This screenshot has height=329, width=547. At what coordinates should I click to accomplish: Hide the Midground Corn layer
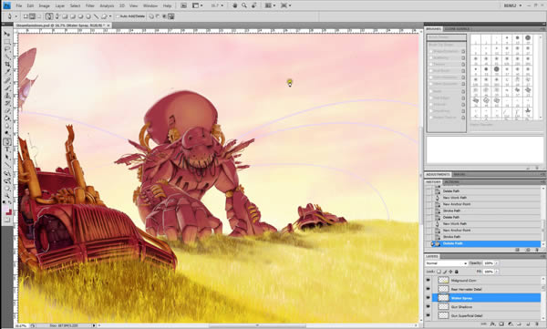point(428,280)
